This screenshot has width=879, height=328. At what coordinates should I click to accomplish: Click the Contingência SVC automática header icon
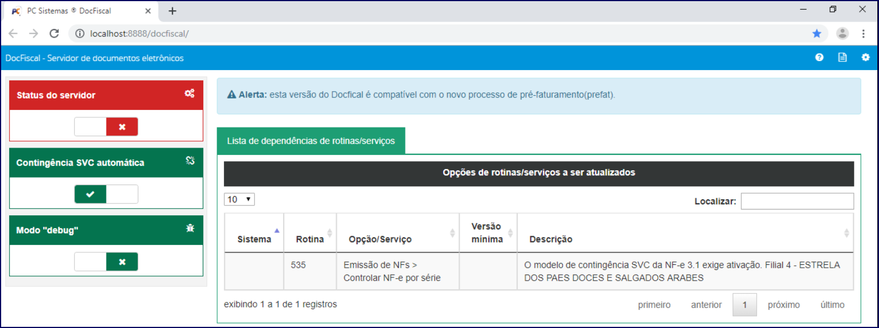tap(190, 162)
